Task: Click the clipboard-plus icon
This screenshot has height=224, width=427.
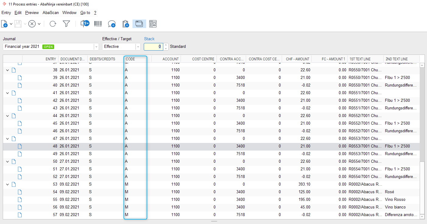Action: 125,24
